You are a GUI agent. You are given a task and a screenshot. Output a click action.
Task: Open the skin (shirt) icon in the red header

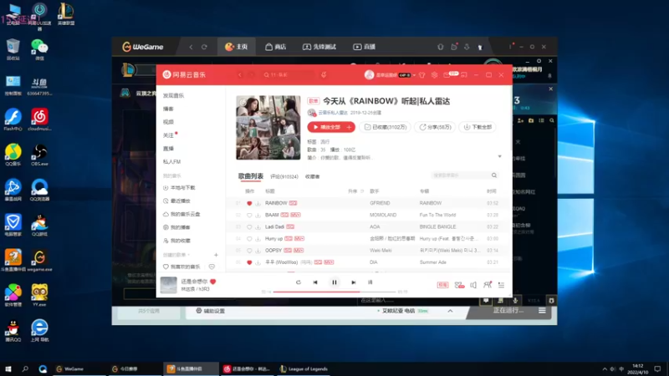[x=422, y=75]
